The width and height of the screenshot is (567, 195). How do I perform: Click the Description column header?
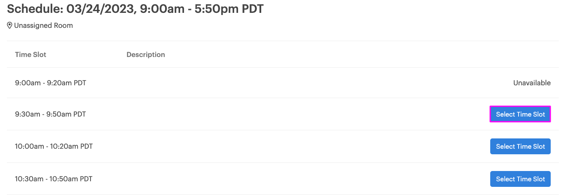coord(146,54)
